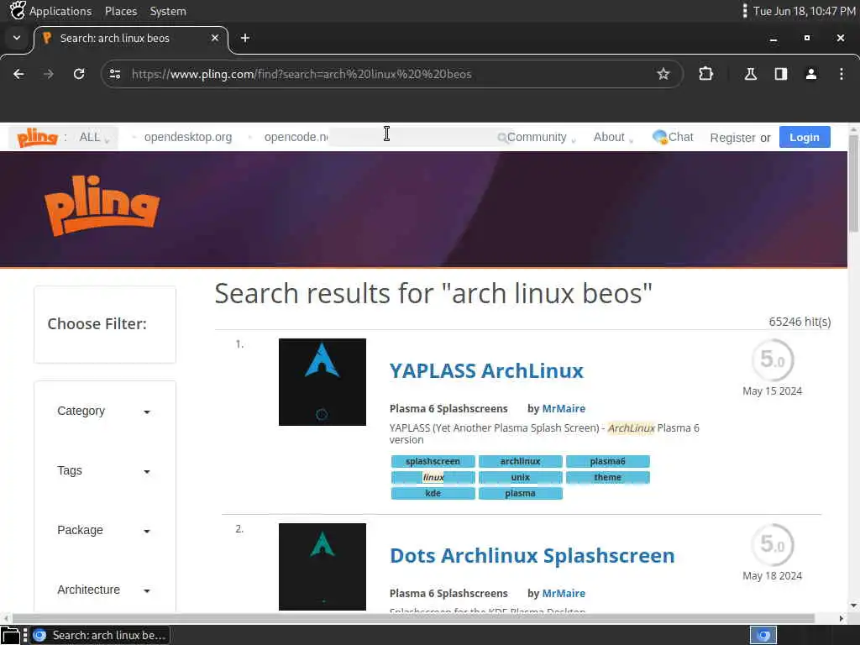Open the ALL category dropdown

click(x=94, y=137)
